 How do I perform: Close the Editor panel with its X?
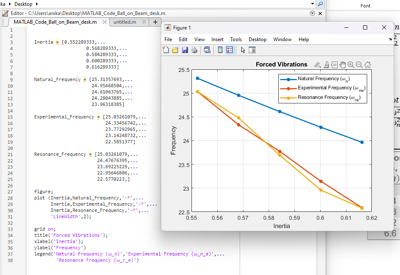320,13
